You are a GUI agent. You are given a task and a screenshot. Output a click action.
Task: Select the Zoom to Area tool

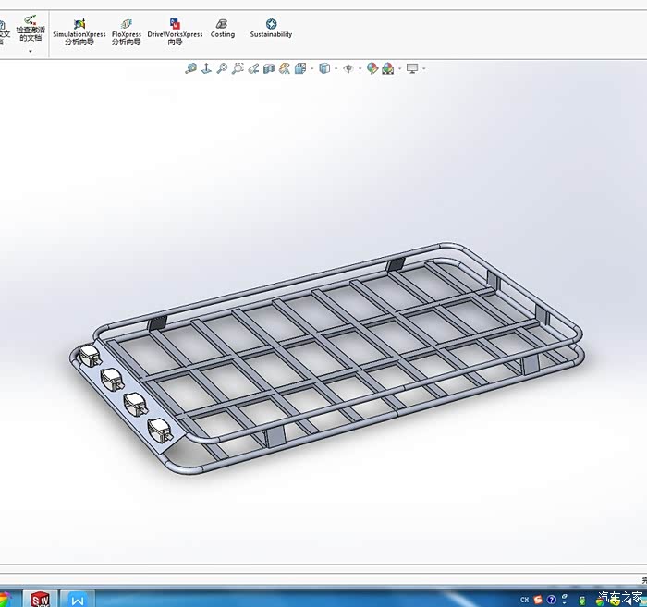223,68
